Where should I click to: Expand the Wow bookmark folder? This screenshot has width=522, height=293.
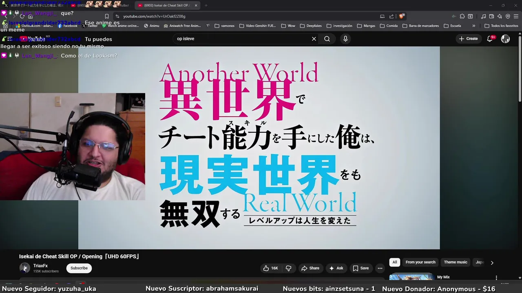click(288, 26)
